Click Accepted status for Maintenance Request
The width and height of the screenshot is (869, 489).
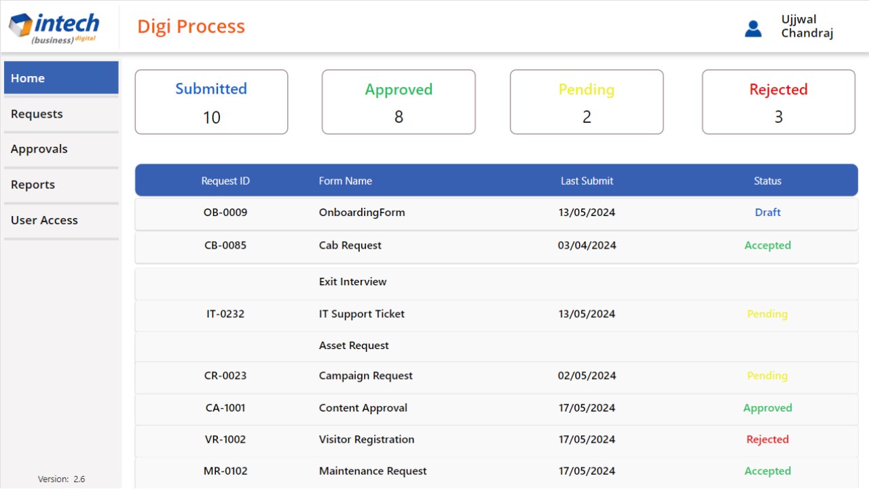click(768, 471)
